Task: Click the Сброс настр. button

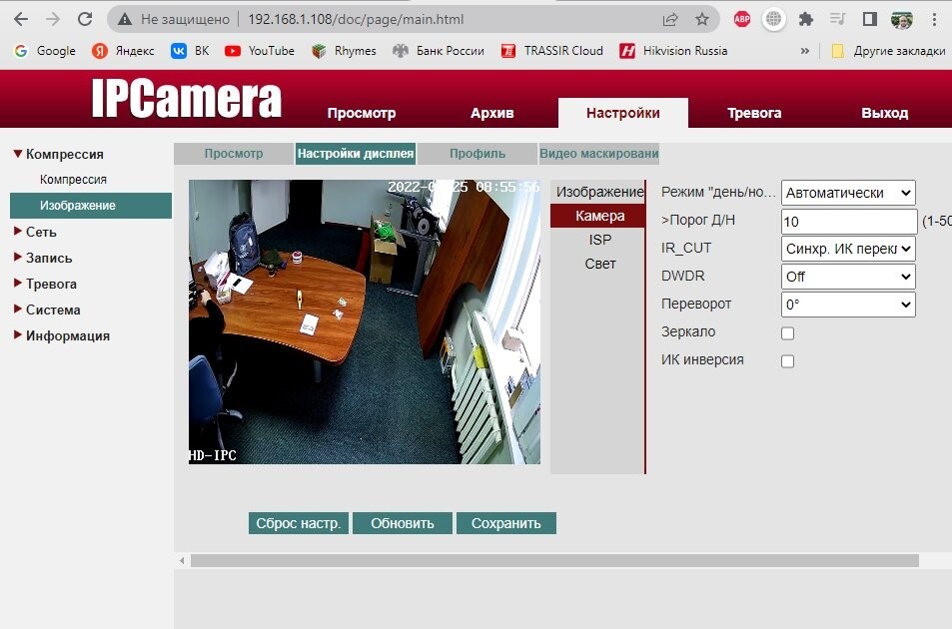Action: pyautogui.click(x=298, y=523)
